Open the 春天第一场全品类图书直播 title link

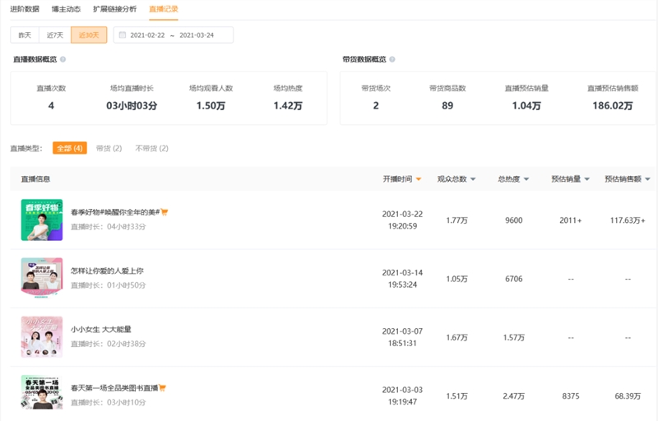tap(114, 388)
